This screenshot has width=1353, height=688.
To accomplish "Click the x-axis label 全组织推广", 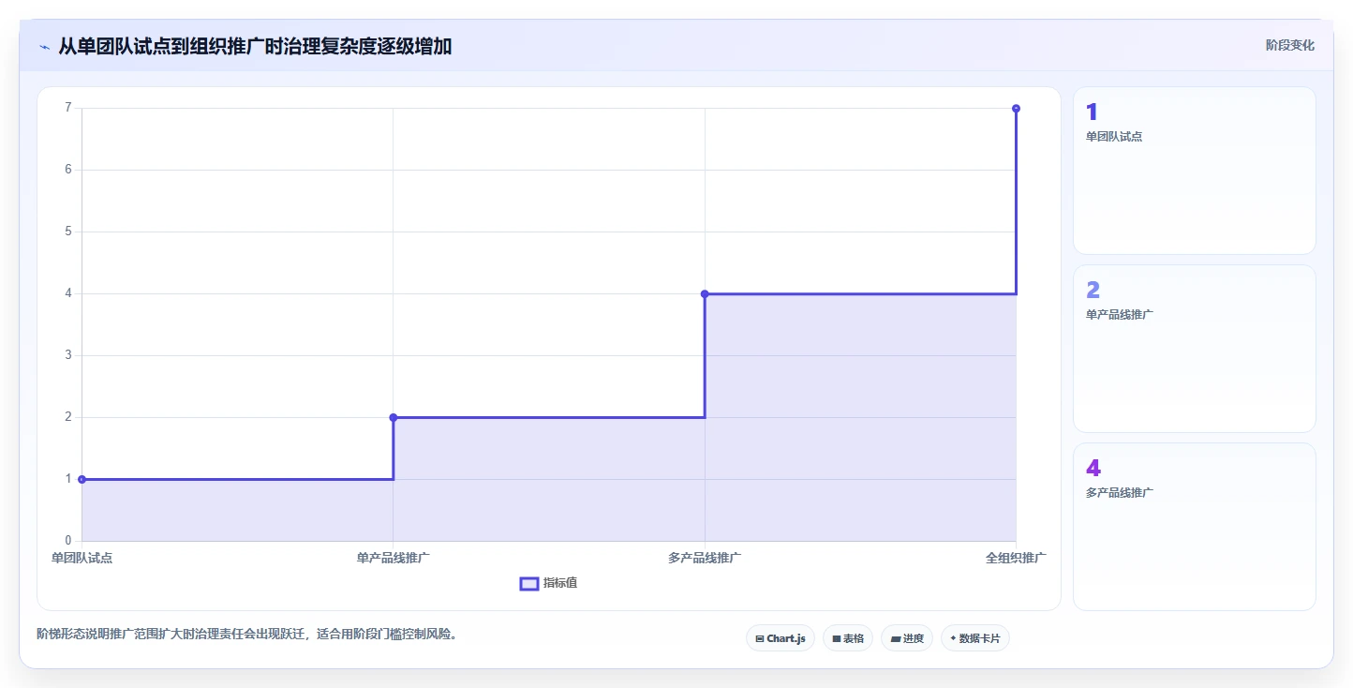I will [1017, 558].
